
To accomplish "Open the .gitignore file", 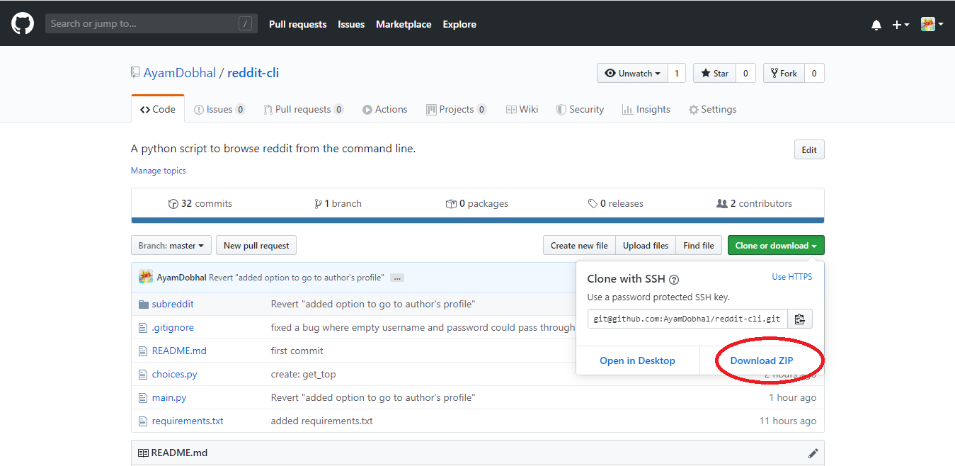I will (173, 327).
